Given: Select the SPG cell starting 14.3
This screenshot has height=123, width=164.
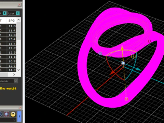Looking at the screenshot, I should (x=12, y=70).
